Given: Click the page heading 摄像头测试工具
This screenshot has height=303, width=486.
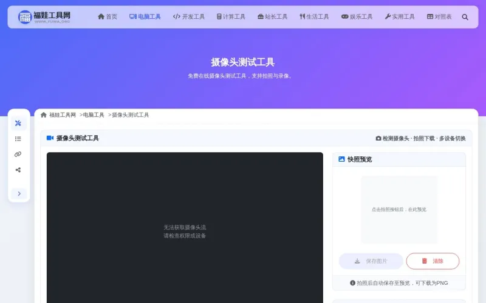Looking at the screenshot, I should point(242,62).
